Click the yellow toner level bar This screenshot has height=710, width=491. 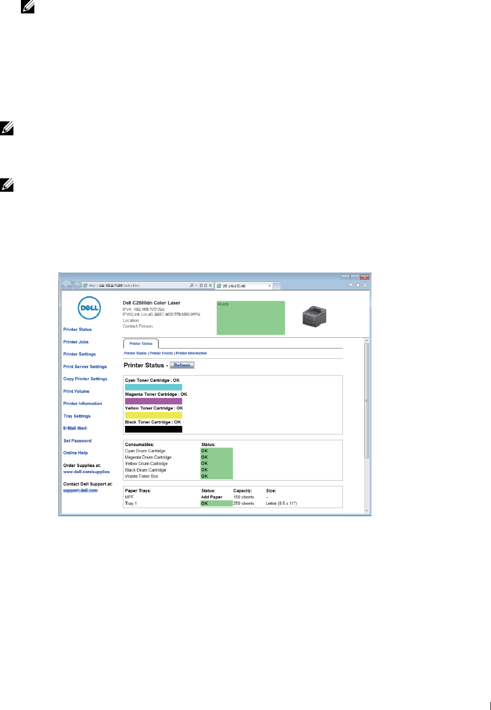point(153,415)
